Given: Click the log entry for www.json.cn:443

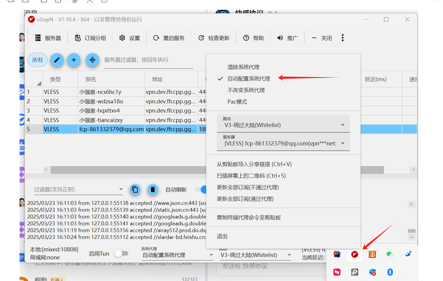Looking at the screenshot, I should [117, 203].
